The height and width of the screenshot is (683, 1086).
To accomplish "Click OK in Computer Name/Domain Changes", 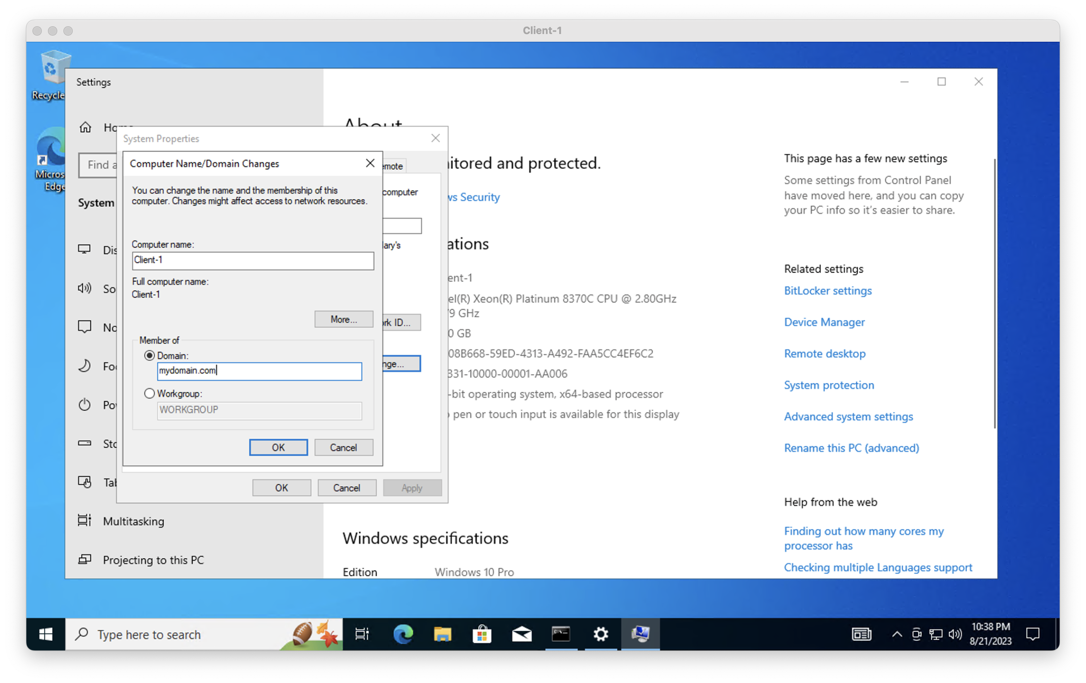I will coord(278,447).
